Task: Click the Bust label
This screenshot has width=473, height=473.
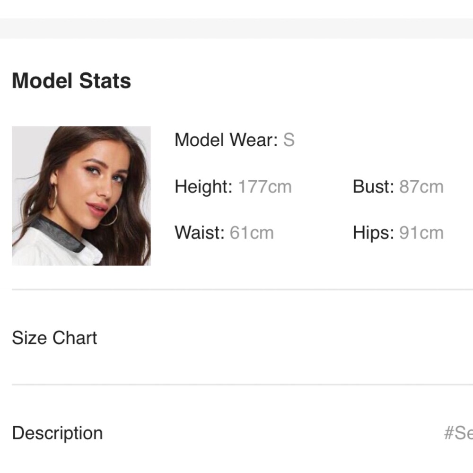Action: tap(373, 186)
